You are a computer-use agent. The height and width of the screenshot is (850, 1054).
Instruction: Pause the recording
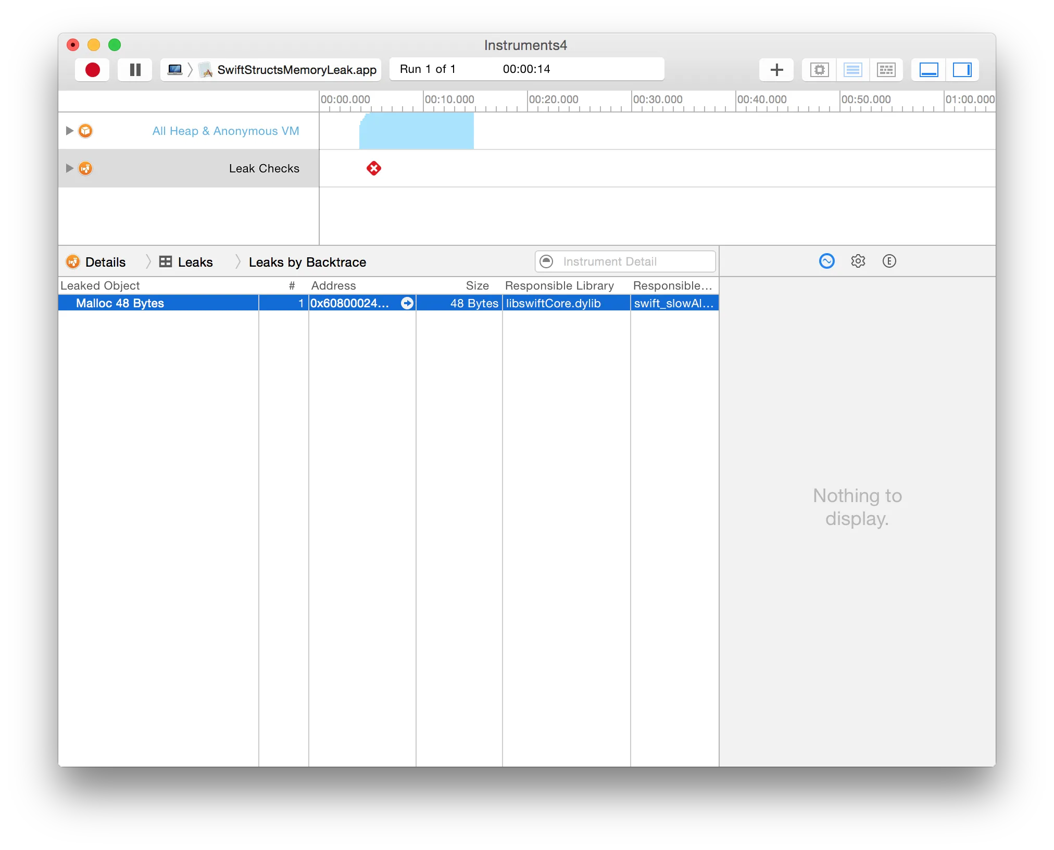135,70
